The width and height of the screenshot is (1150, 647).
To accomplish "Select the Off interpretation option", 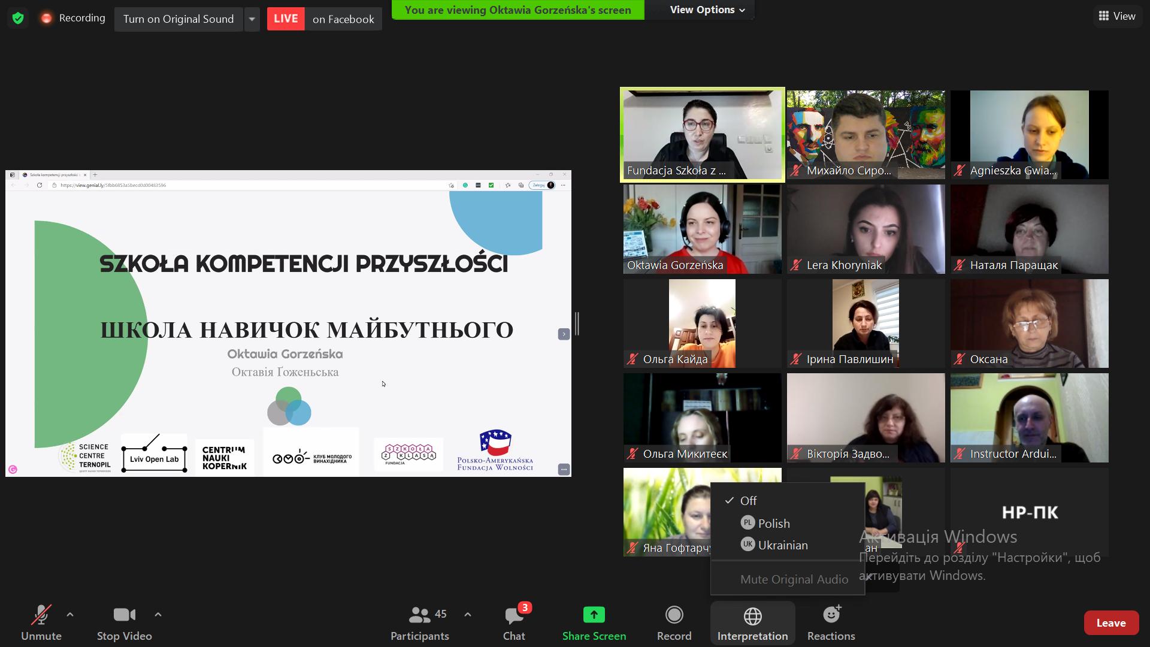I will point(748,501).
